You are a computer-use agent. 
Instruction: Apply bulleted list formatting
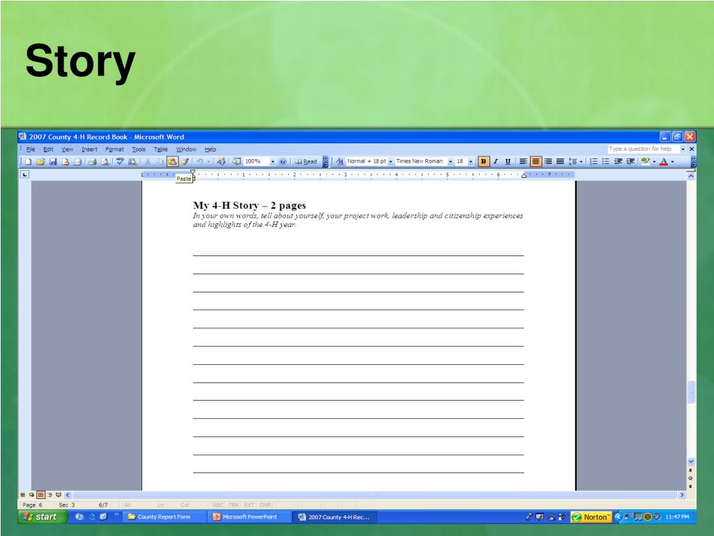(x=606, y=161)
